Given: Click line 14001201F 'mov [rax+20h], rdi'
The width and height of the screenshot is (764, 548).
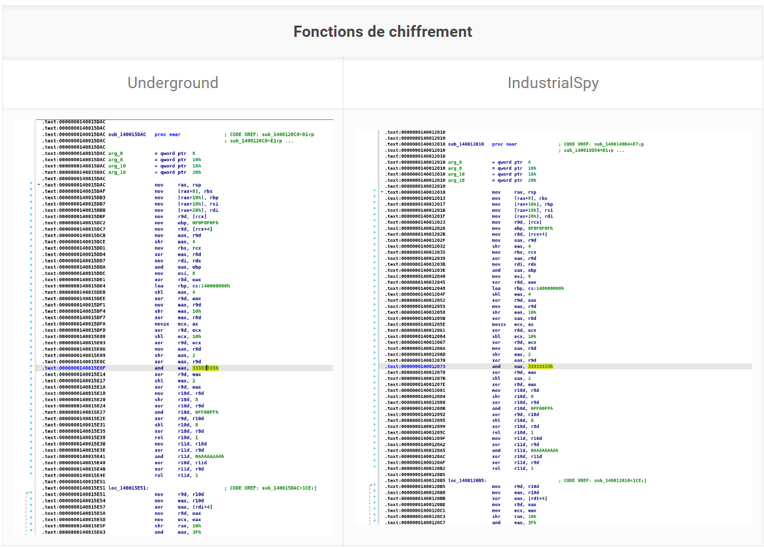Looking at the screenshot, I should [469, 216].
